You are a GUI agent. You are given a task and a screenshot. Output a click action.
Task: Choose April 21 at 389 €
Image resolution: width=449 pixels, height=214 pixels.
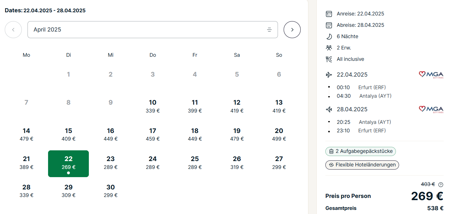point(27,163)
